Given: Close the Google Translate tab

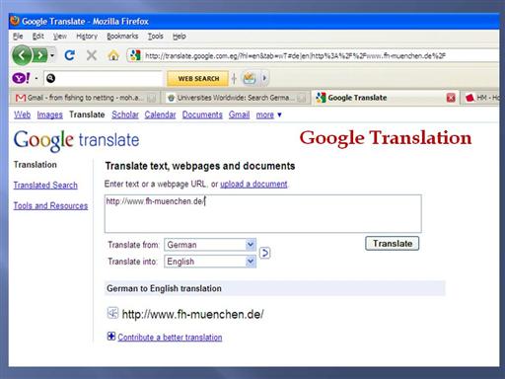Looking at the screenshot, I should [x=451, y=98].
